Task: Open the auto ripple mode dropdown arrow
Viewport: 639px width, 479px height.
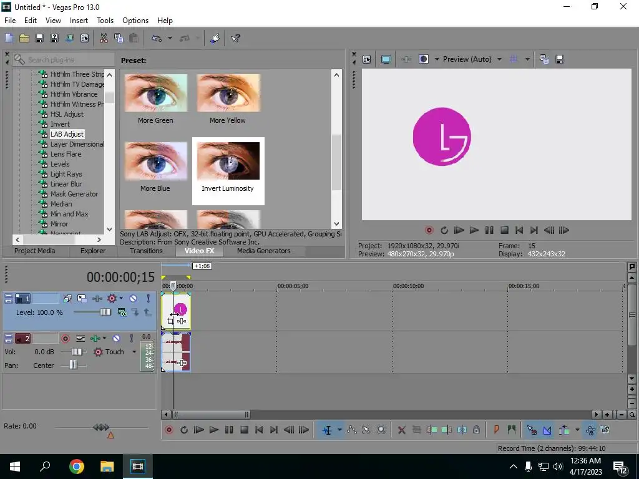Action: (577, 430)
